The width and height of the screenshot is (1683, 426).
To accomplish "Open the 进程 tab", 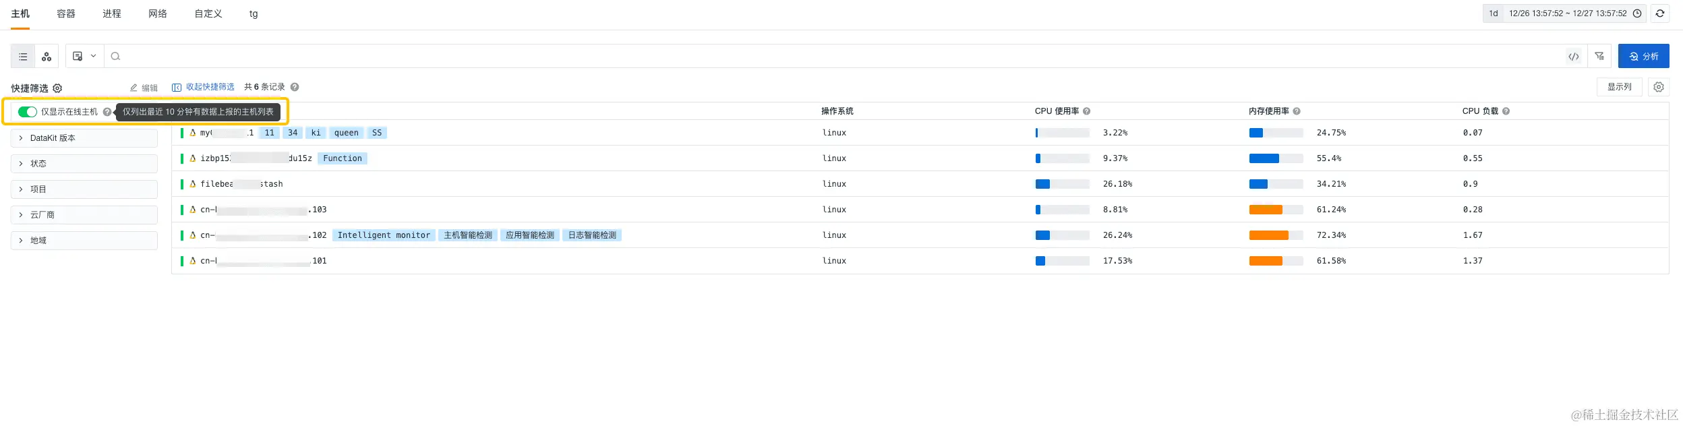I will [112, 13].
